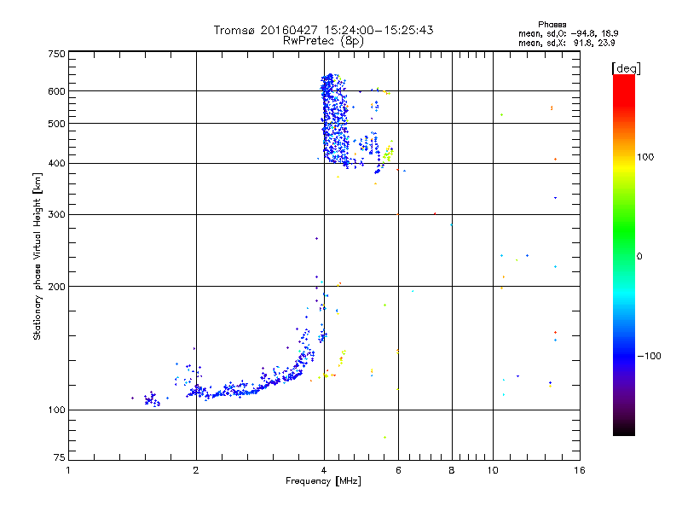Image resolution: width=682 pixels, height=512 pixels.
Task: Click the 'mean, sd,X: 91.8, 23.9' line
Action: click(x=566, y=43)
